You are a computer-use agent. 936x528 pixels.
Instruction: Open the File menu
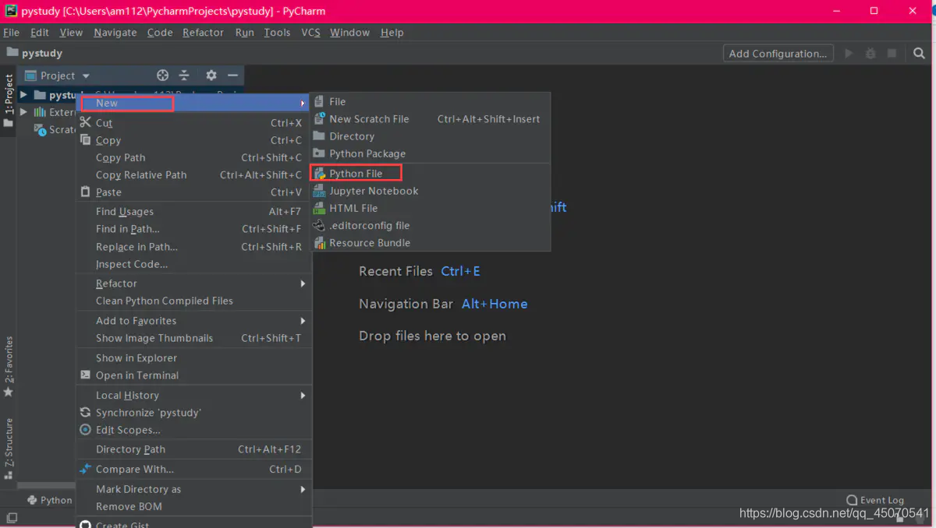(x=12, y=32)
